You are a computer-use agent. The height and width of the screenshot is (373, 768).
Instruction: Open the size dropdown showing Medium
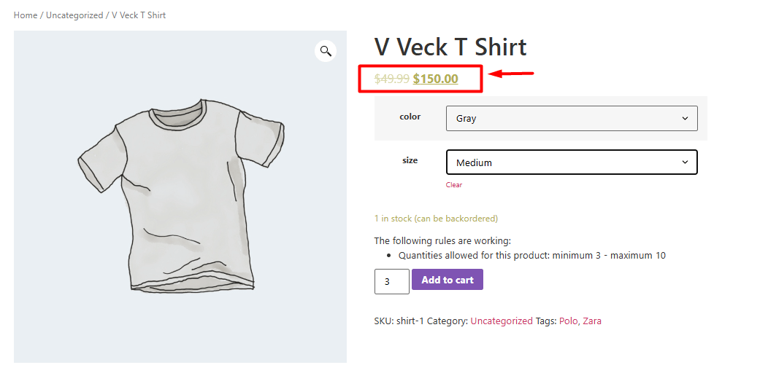(x=571, y=162)
